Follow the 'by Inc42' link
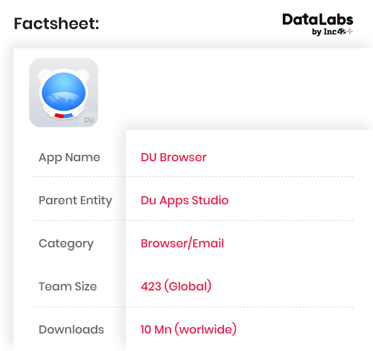 (328, 32)
